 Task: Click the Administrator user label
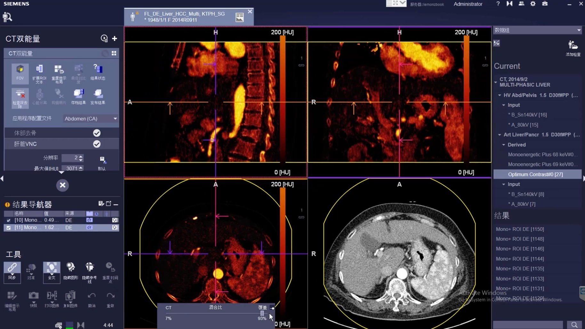468,4
